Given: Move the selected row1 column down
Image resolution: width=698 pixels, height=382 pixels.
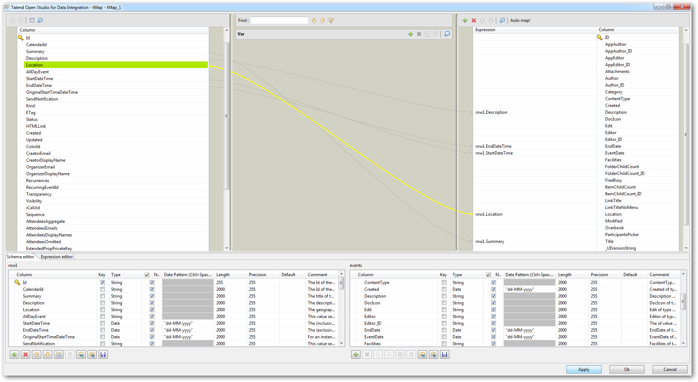Looking at the screenshot, I should [x=48, y=354].
